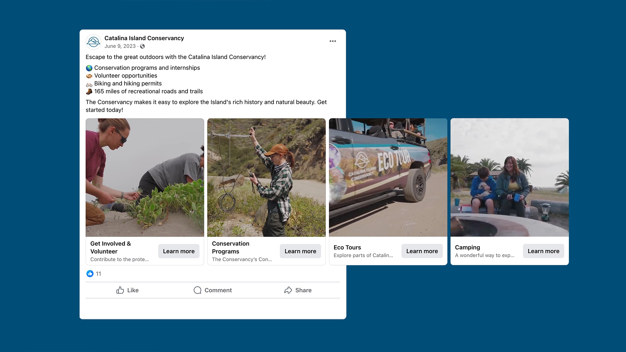Open the volunteer planting carousel image
This screenshot has width=626, height=352.
[x=145, y=177]
